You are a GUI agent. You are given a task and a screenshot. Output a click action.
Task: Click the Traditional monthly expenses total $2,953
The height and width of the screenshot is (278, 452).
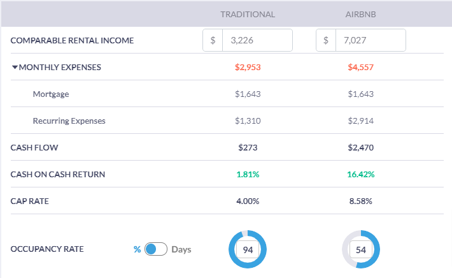[x=248, y=67]
